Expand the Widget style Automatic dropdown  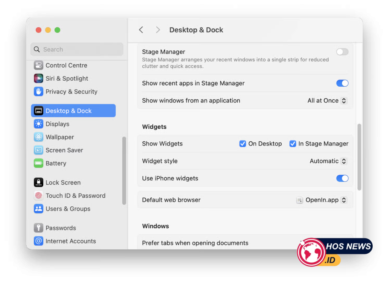pyautogui.click(x=328, y=161)
